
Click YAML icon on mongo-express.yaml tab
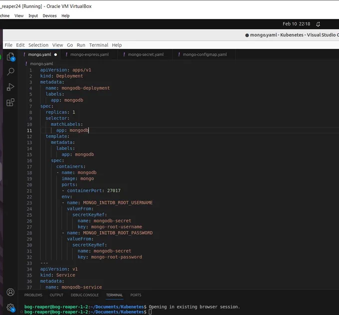coord(66,54)
